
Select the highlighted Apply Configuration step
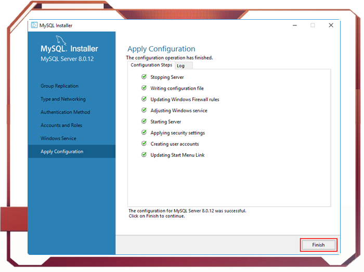[62, 152]
